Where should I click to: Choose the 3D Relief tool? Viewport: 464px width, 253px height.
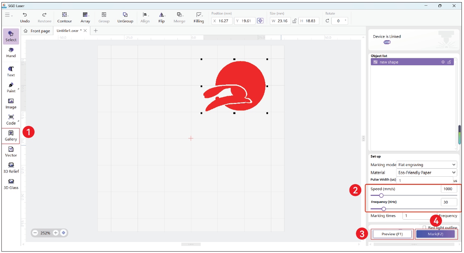tap(11, 167)
